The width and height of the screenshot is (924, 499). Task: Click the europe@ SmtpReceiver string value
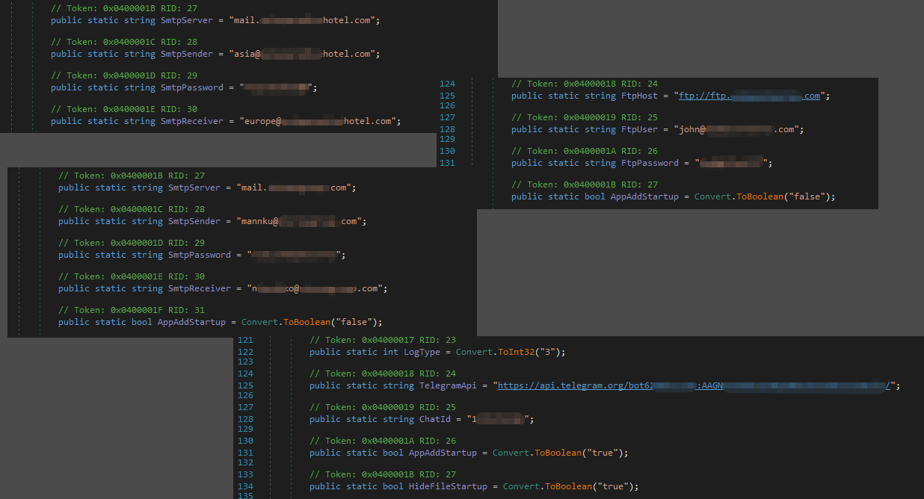319,121
